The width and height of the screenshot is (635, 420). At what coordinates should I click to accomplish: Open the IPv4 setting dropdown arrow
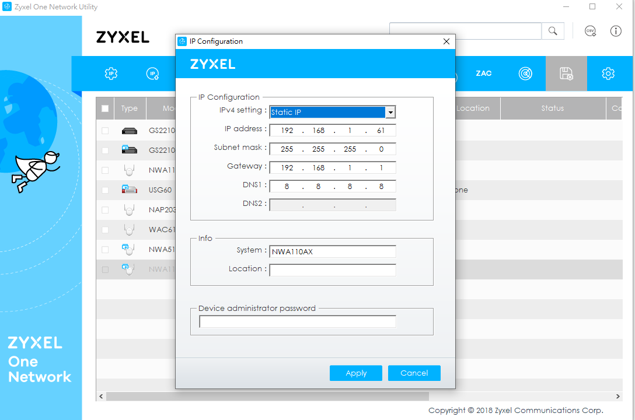[390, 112]
